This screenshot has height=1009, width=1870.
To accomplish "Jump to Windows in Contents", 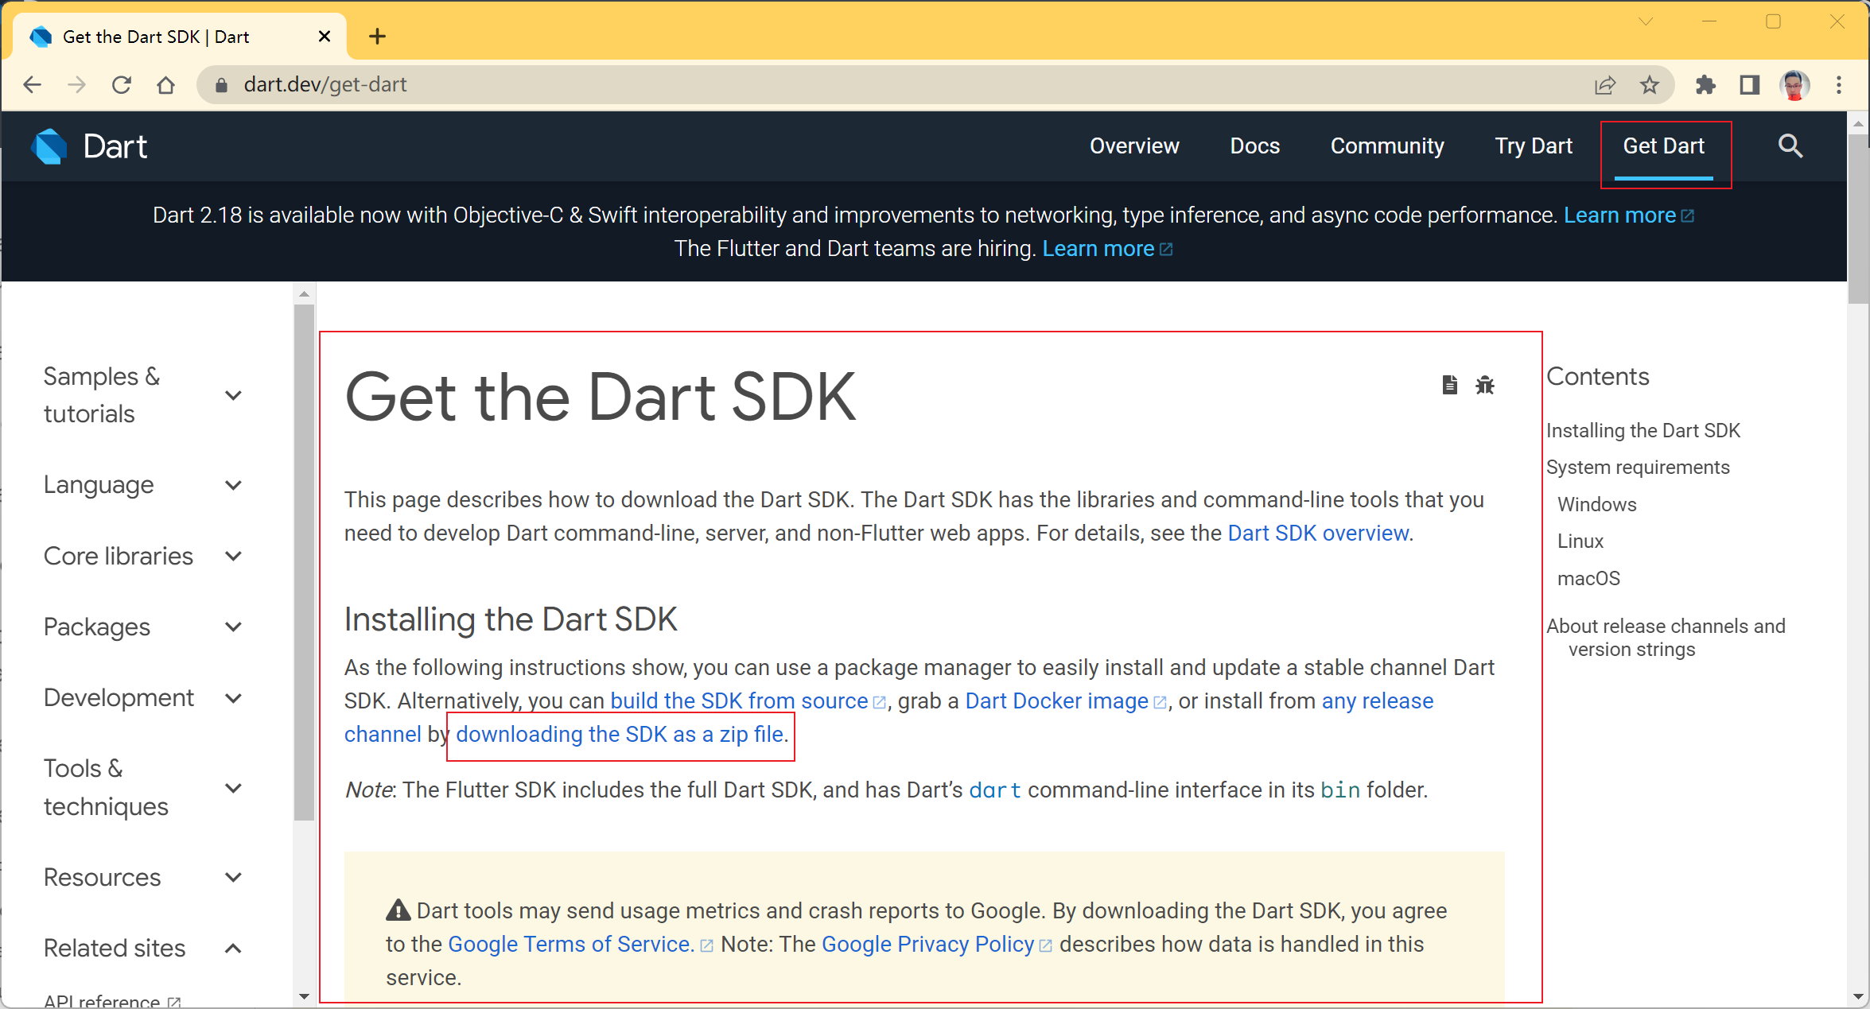I will point(1596,504).
